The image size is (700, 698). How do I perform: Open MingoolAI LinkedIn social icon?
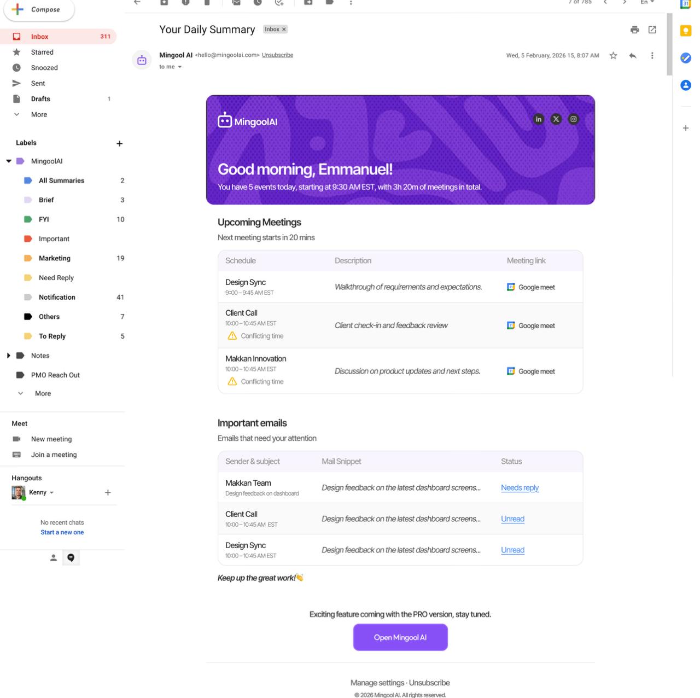click(x=539, y=119)
